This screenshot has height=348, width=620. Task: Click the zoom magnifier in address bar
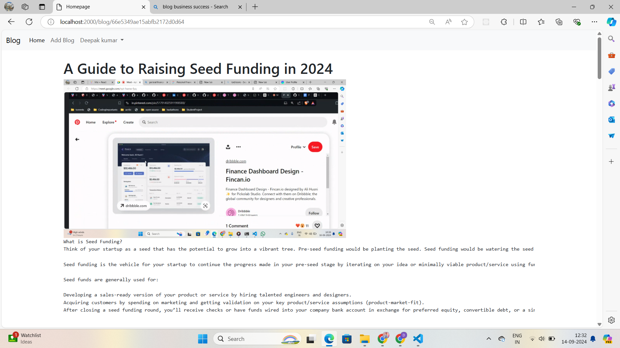pos(432,22)
